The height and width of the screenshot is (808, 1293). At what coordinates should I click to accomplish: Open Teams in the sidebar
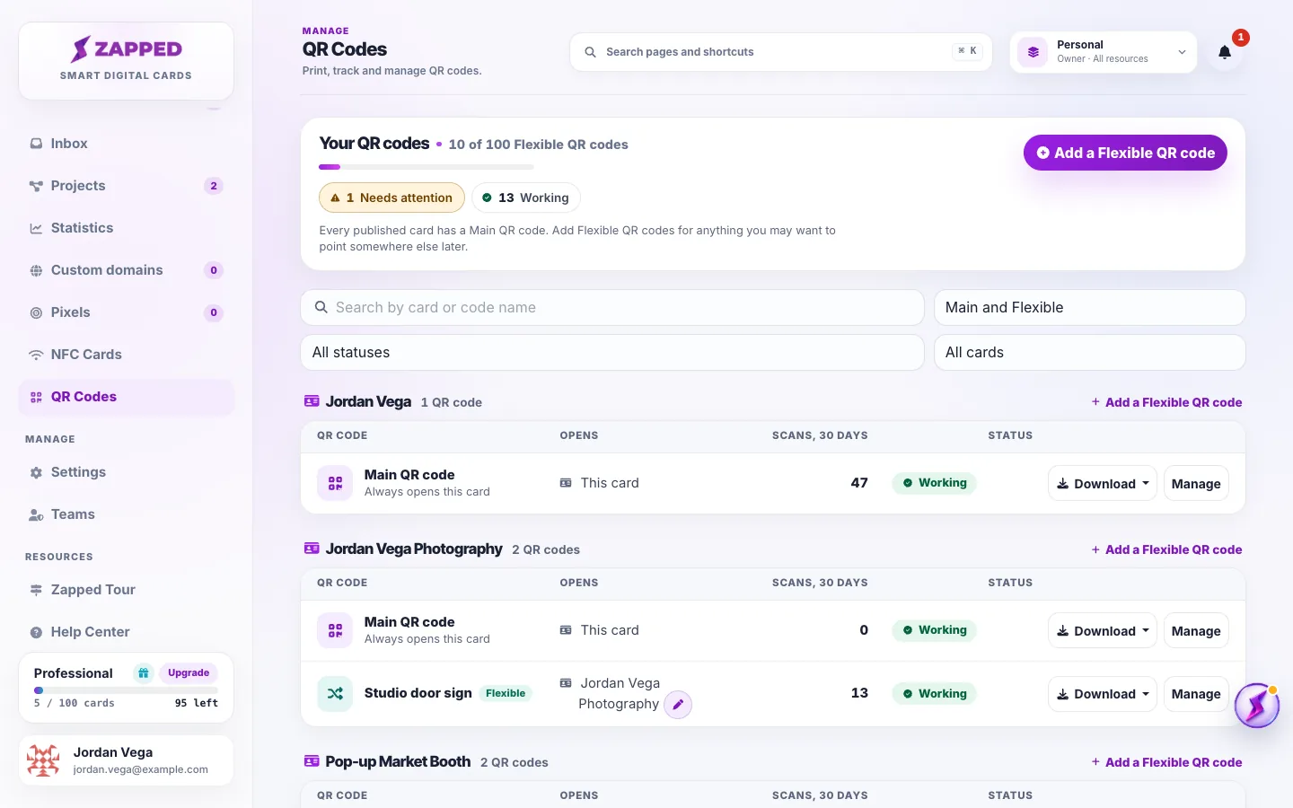(x=127, y=514)
